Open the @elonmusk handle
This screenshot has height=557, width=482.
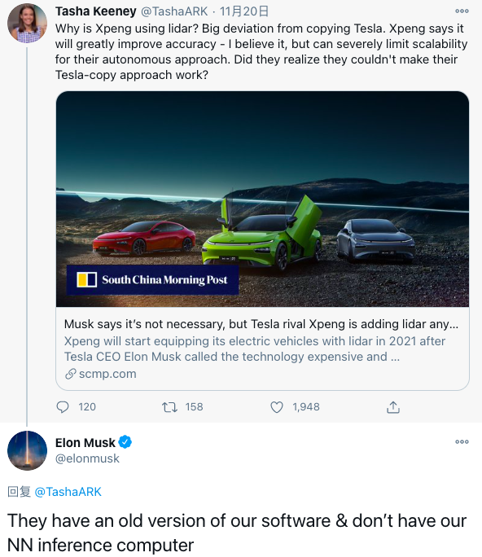(87, 458)
